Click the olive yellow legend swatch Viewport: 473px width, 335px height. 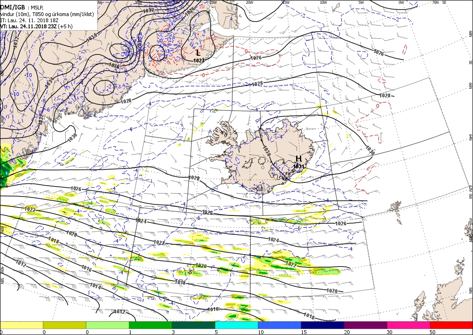pos(64,325)
